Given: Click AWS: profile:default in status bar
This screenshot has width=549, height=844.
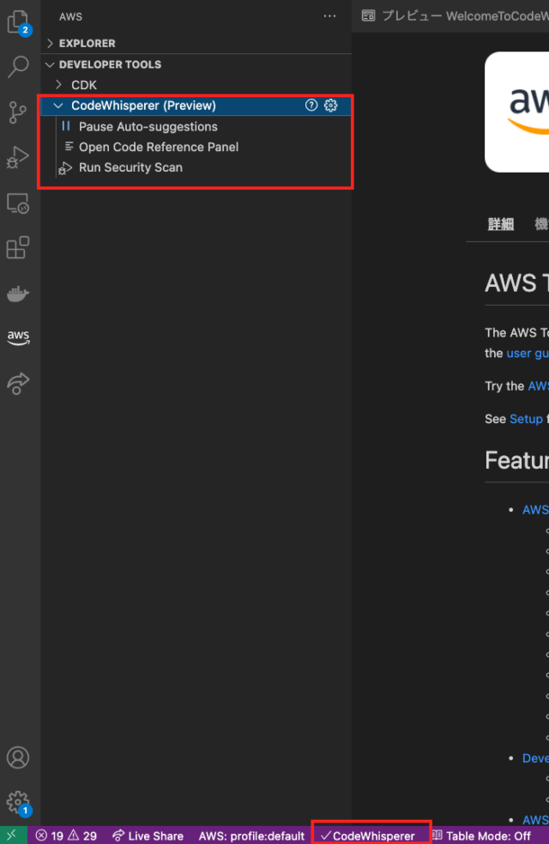Looking at the screenshot, I should pyautogui.click(x=251, y=836).
